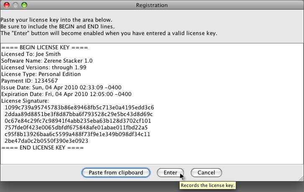Click the License Signature: label line
Image resolution: width=304 pixels, height=192 pixels.
coord(25,101)
